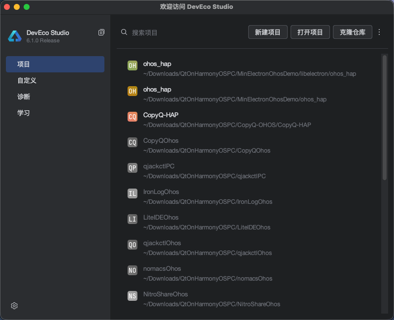
Task: Click path ending CopyQ-OHOS/CopyQ-HAP
Action: click(x=227, y=125)
